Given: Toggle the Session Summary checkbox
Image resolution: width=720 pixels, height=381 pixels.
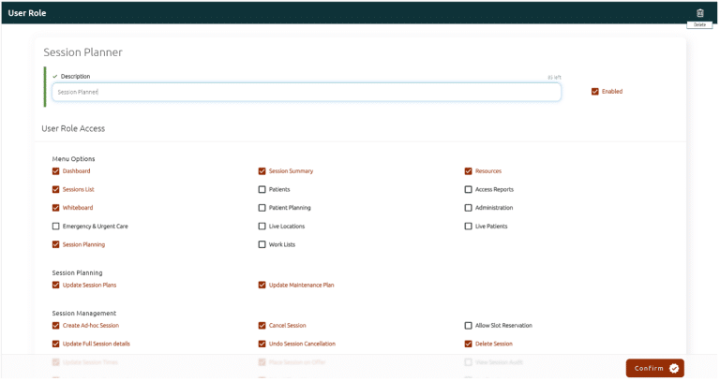Looking at the screenshot, I should coord(262,171).
